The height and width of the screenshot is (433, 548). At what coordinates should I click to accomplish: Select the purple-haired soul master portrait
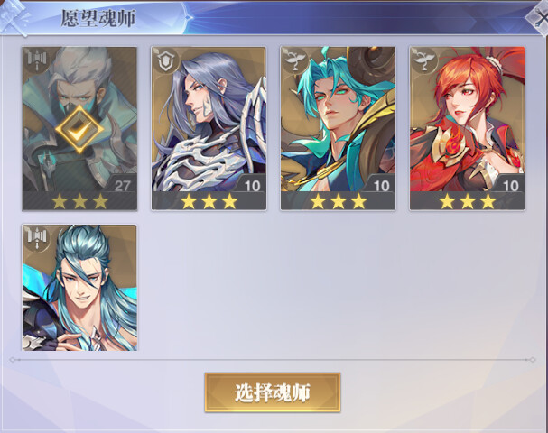[209, 128]
